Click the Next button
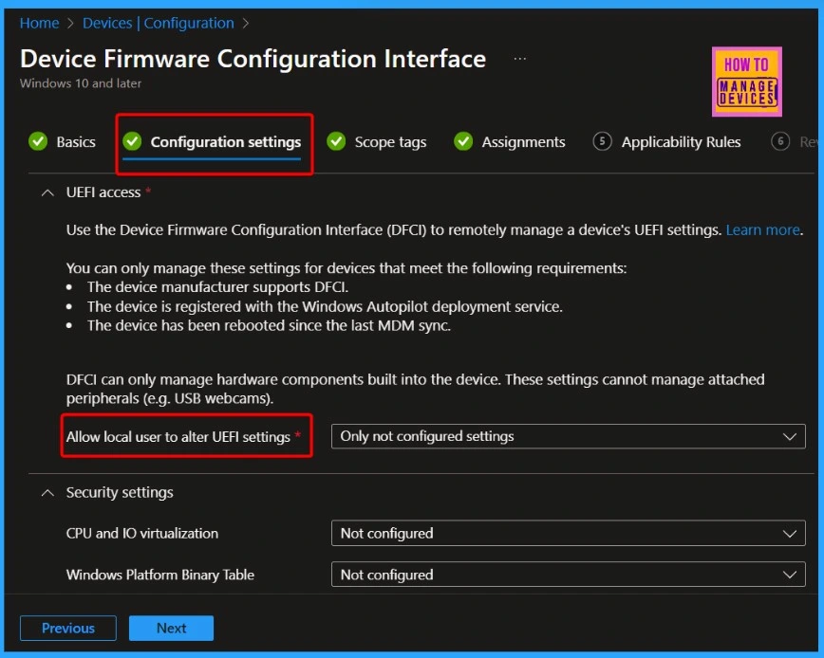The image size is (824, 658). (171, 628)
